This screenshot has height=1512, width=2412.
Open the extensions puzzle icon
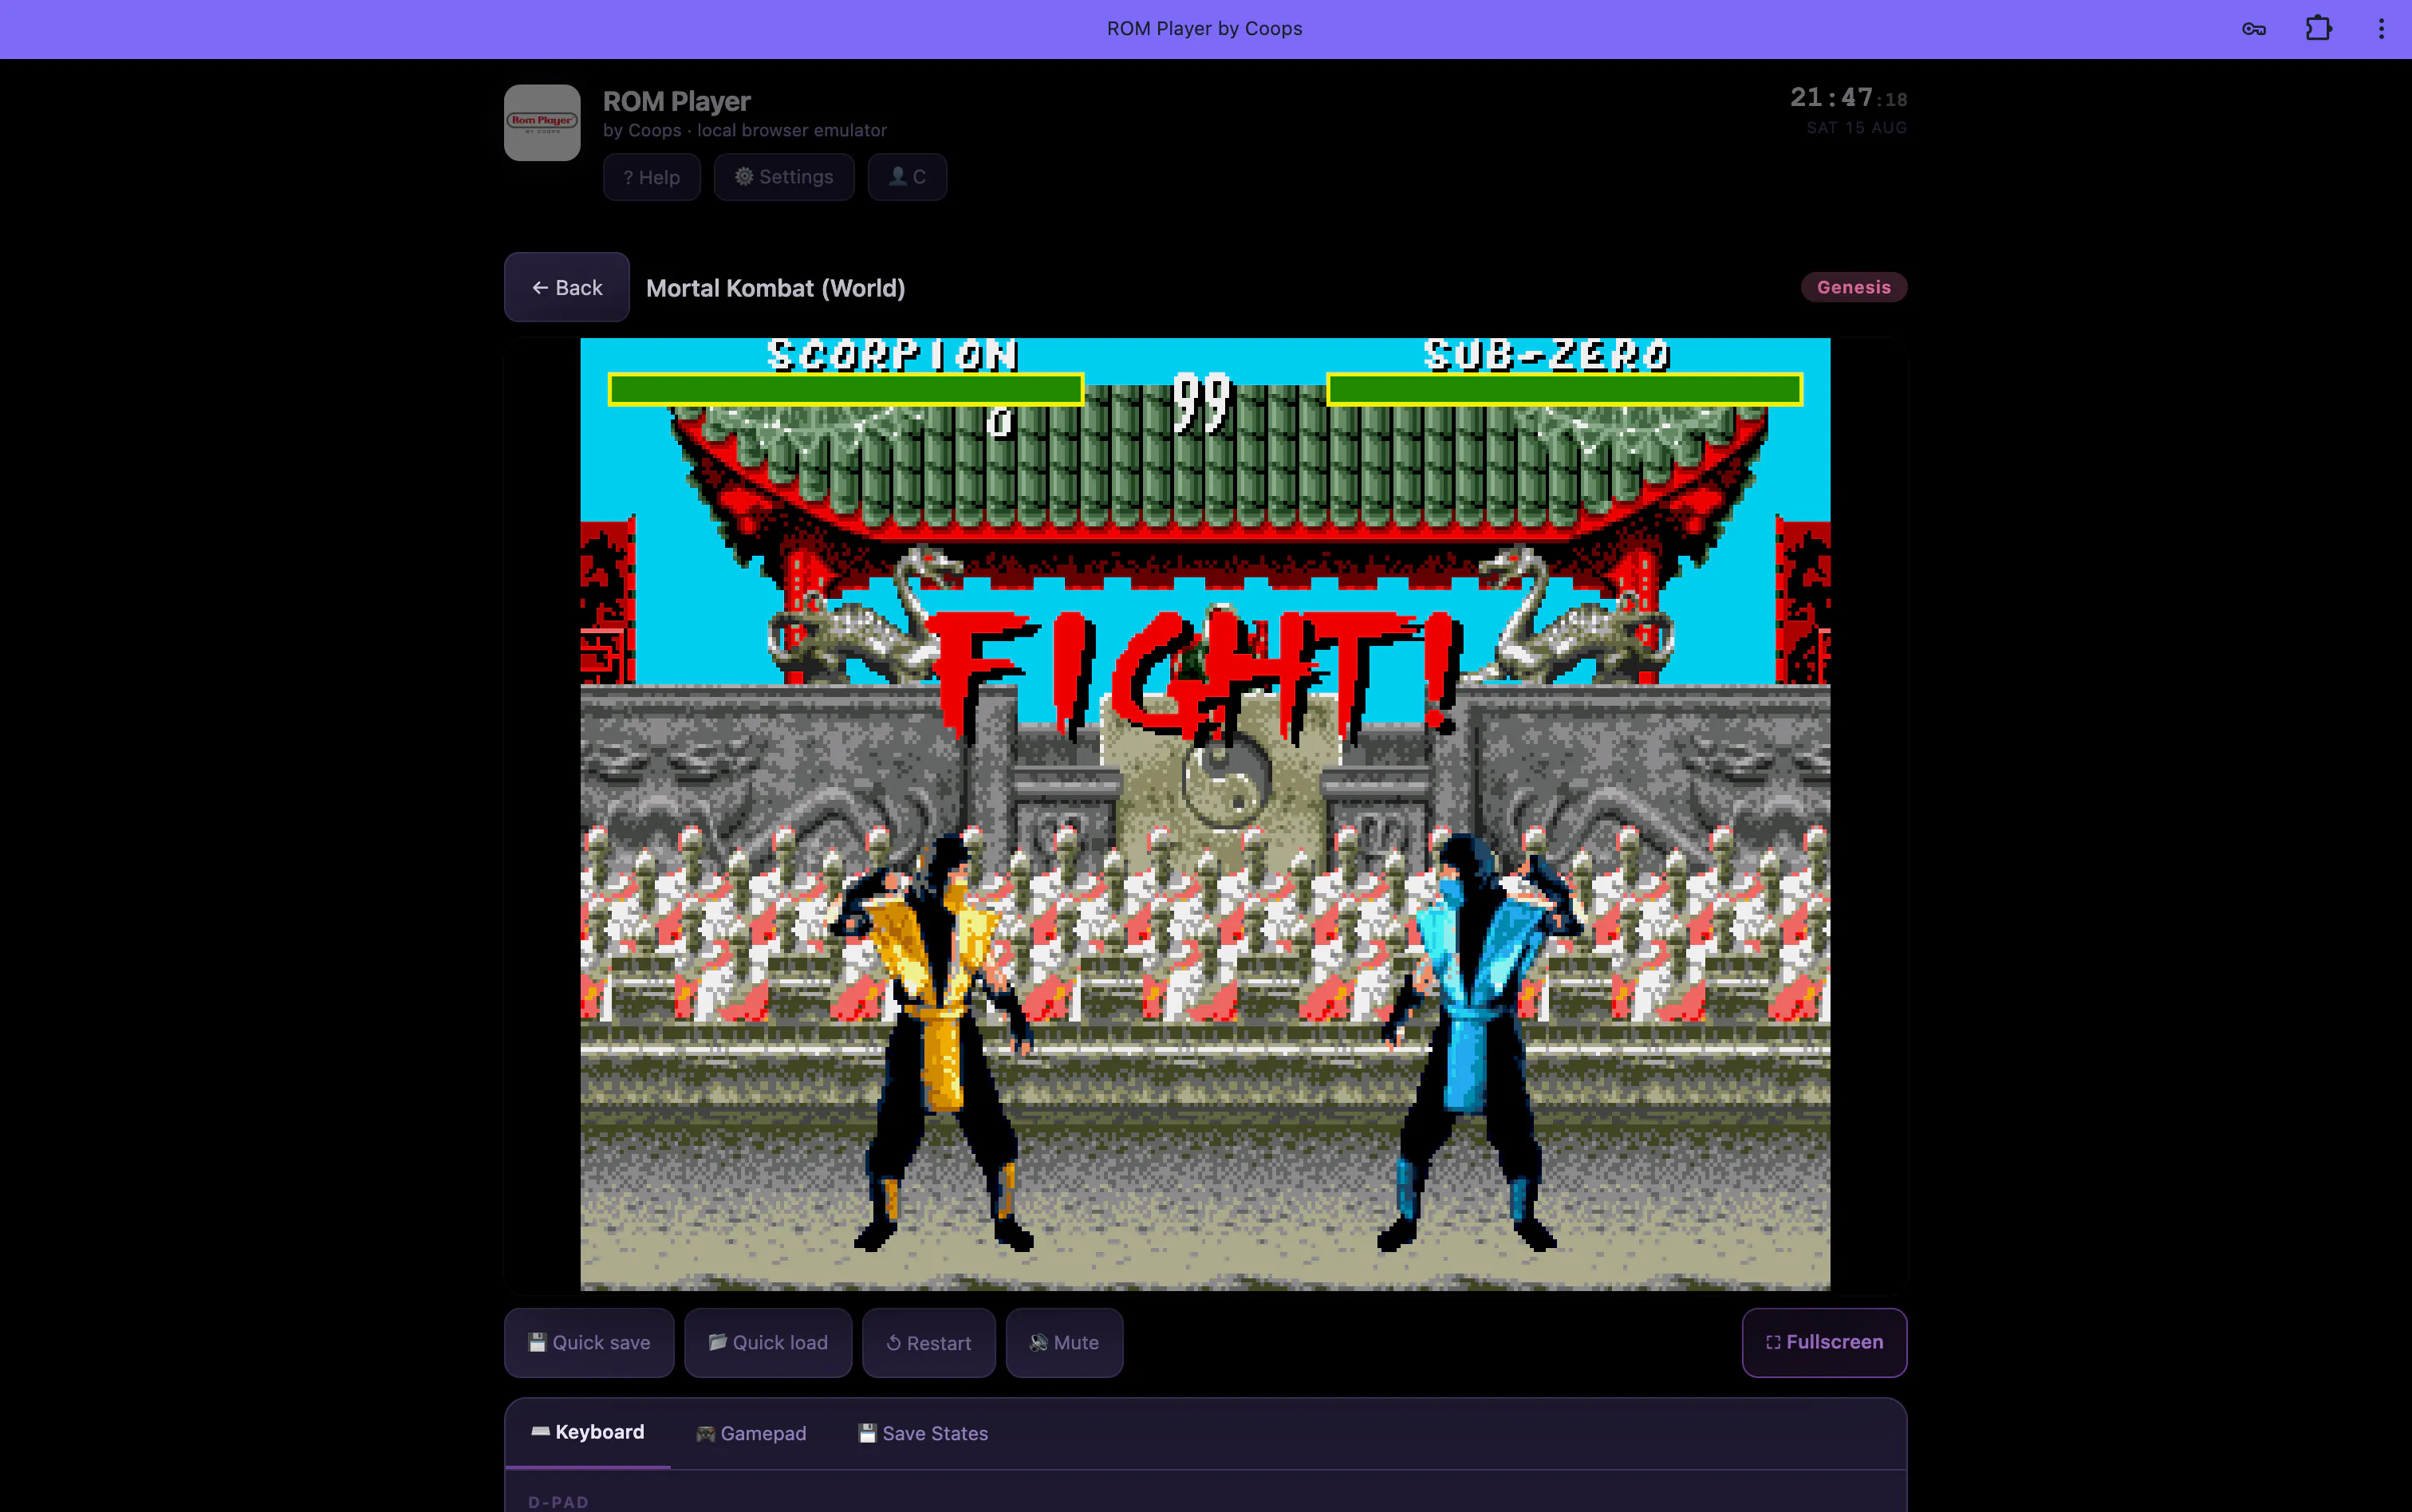[2318, 29]
